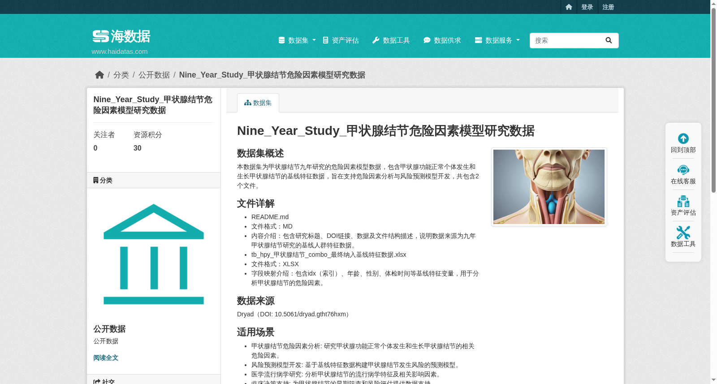Open the 注册 register link
The width and height of the screenshot is (717, 384).
pyautogui.click(x=608, y=7)
